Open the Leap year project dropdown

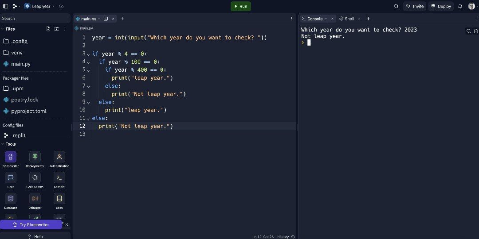pyautogui.click(x=39, y=6)
